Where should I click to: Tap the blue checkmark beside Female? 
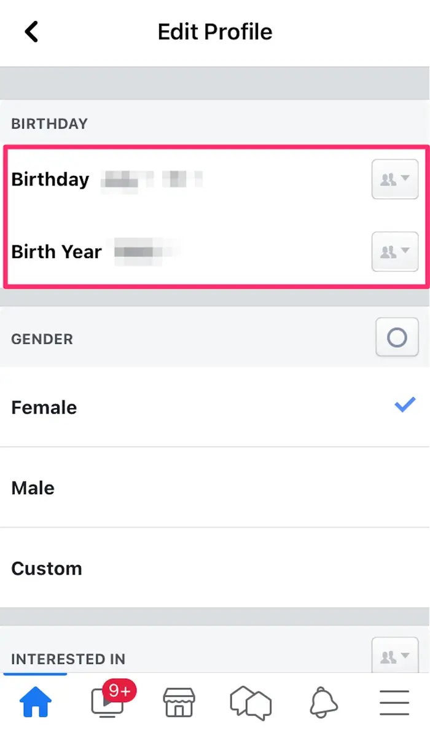tap(405, 404)
